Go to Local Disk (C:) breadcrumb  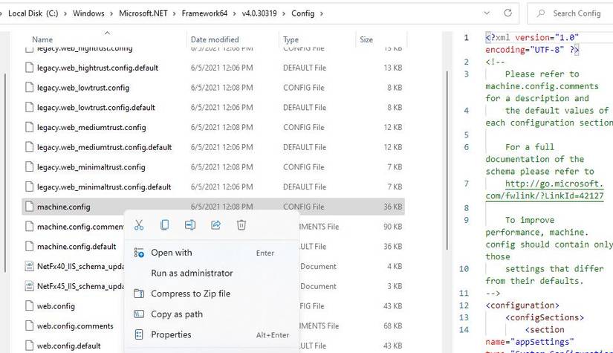pyautogui.click(x=33, y=13)
